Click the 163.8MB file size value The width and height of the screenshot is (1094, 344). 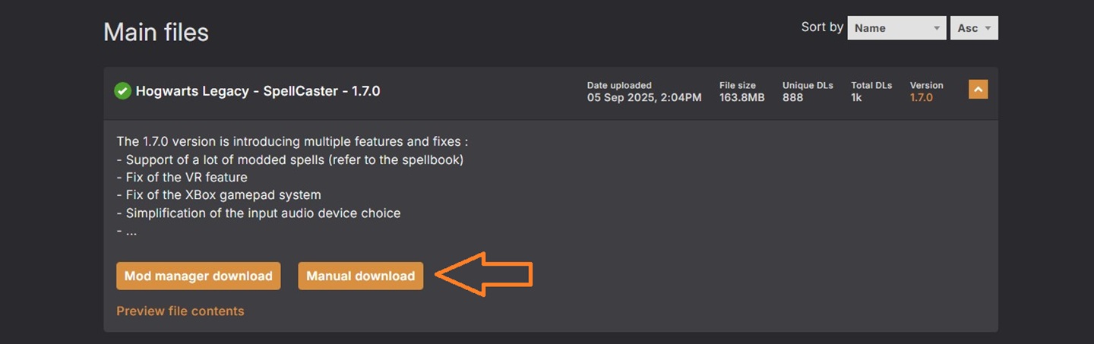741,97
